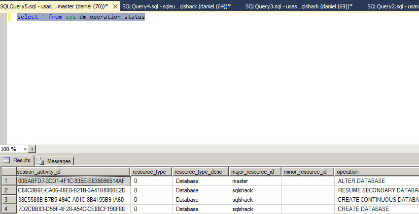Select row header 1 in results
The width and height of the screenshot is (419, 214).
pos(8,181)
